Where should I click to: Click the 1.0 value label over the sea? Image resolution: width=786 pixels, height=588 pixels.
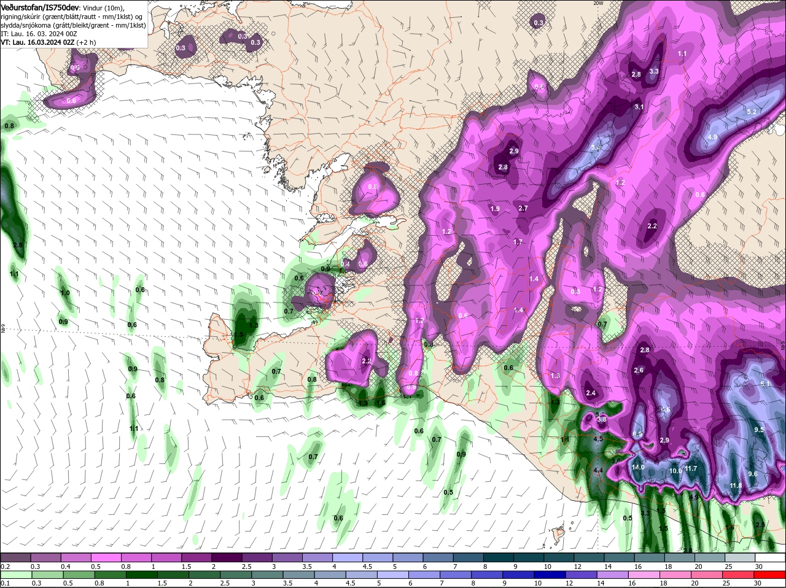click(x=65, y=293)
